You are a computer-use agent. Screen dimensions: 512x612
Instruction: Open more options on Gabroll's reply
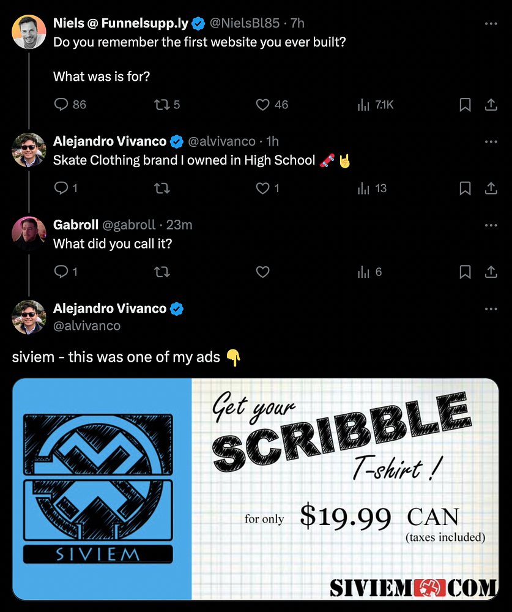(x=491, y=225)
